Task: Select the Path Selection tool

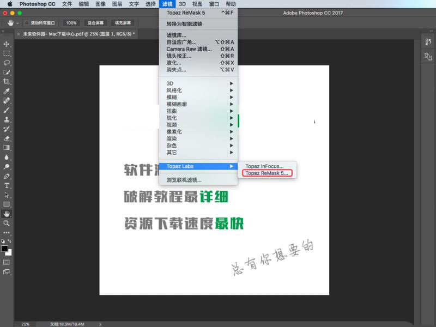Action: coord(7,195)
